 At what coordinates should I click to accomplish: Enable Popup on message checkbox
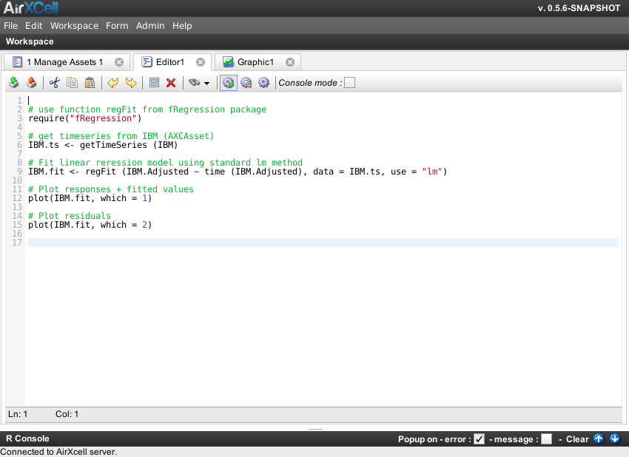pos(546,439)
